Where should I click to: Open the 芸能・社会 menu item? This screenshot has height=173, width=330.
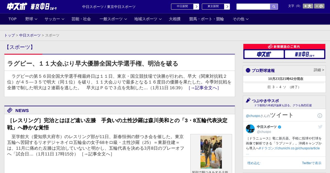tap(81, 19)
